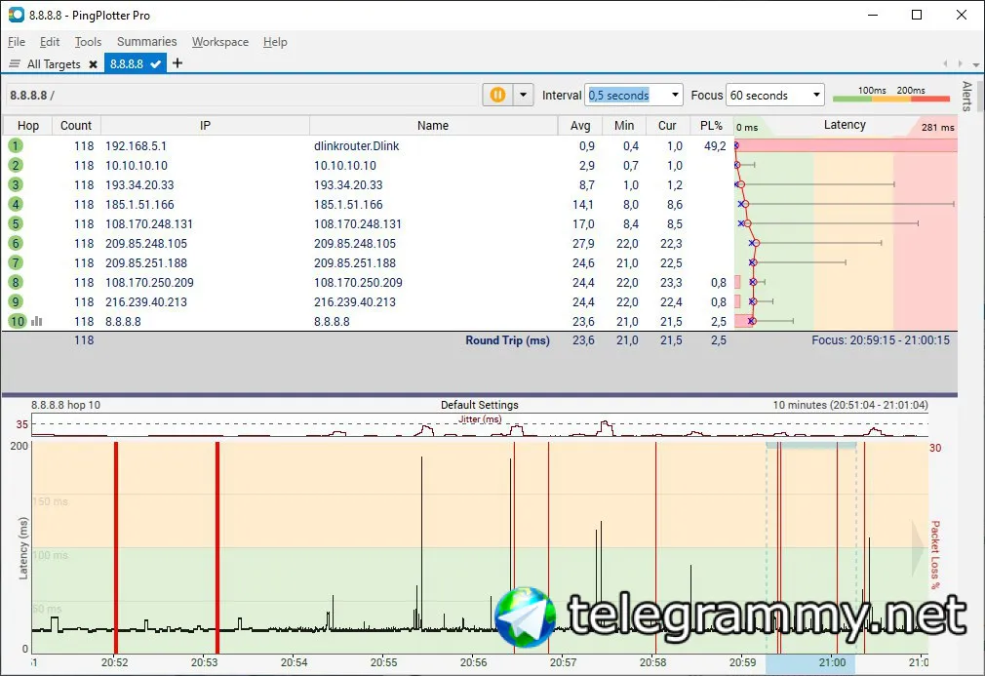Viewport: 985px width, 676px height.
Task: Click hop 8 green circle icon
Action: 16,282
